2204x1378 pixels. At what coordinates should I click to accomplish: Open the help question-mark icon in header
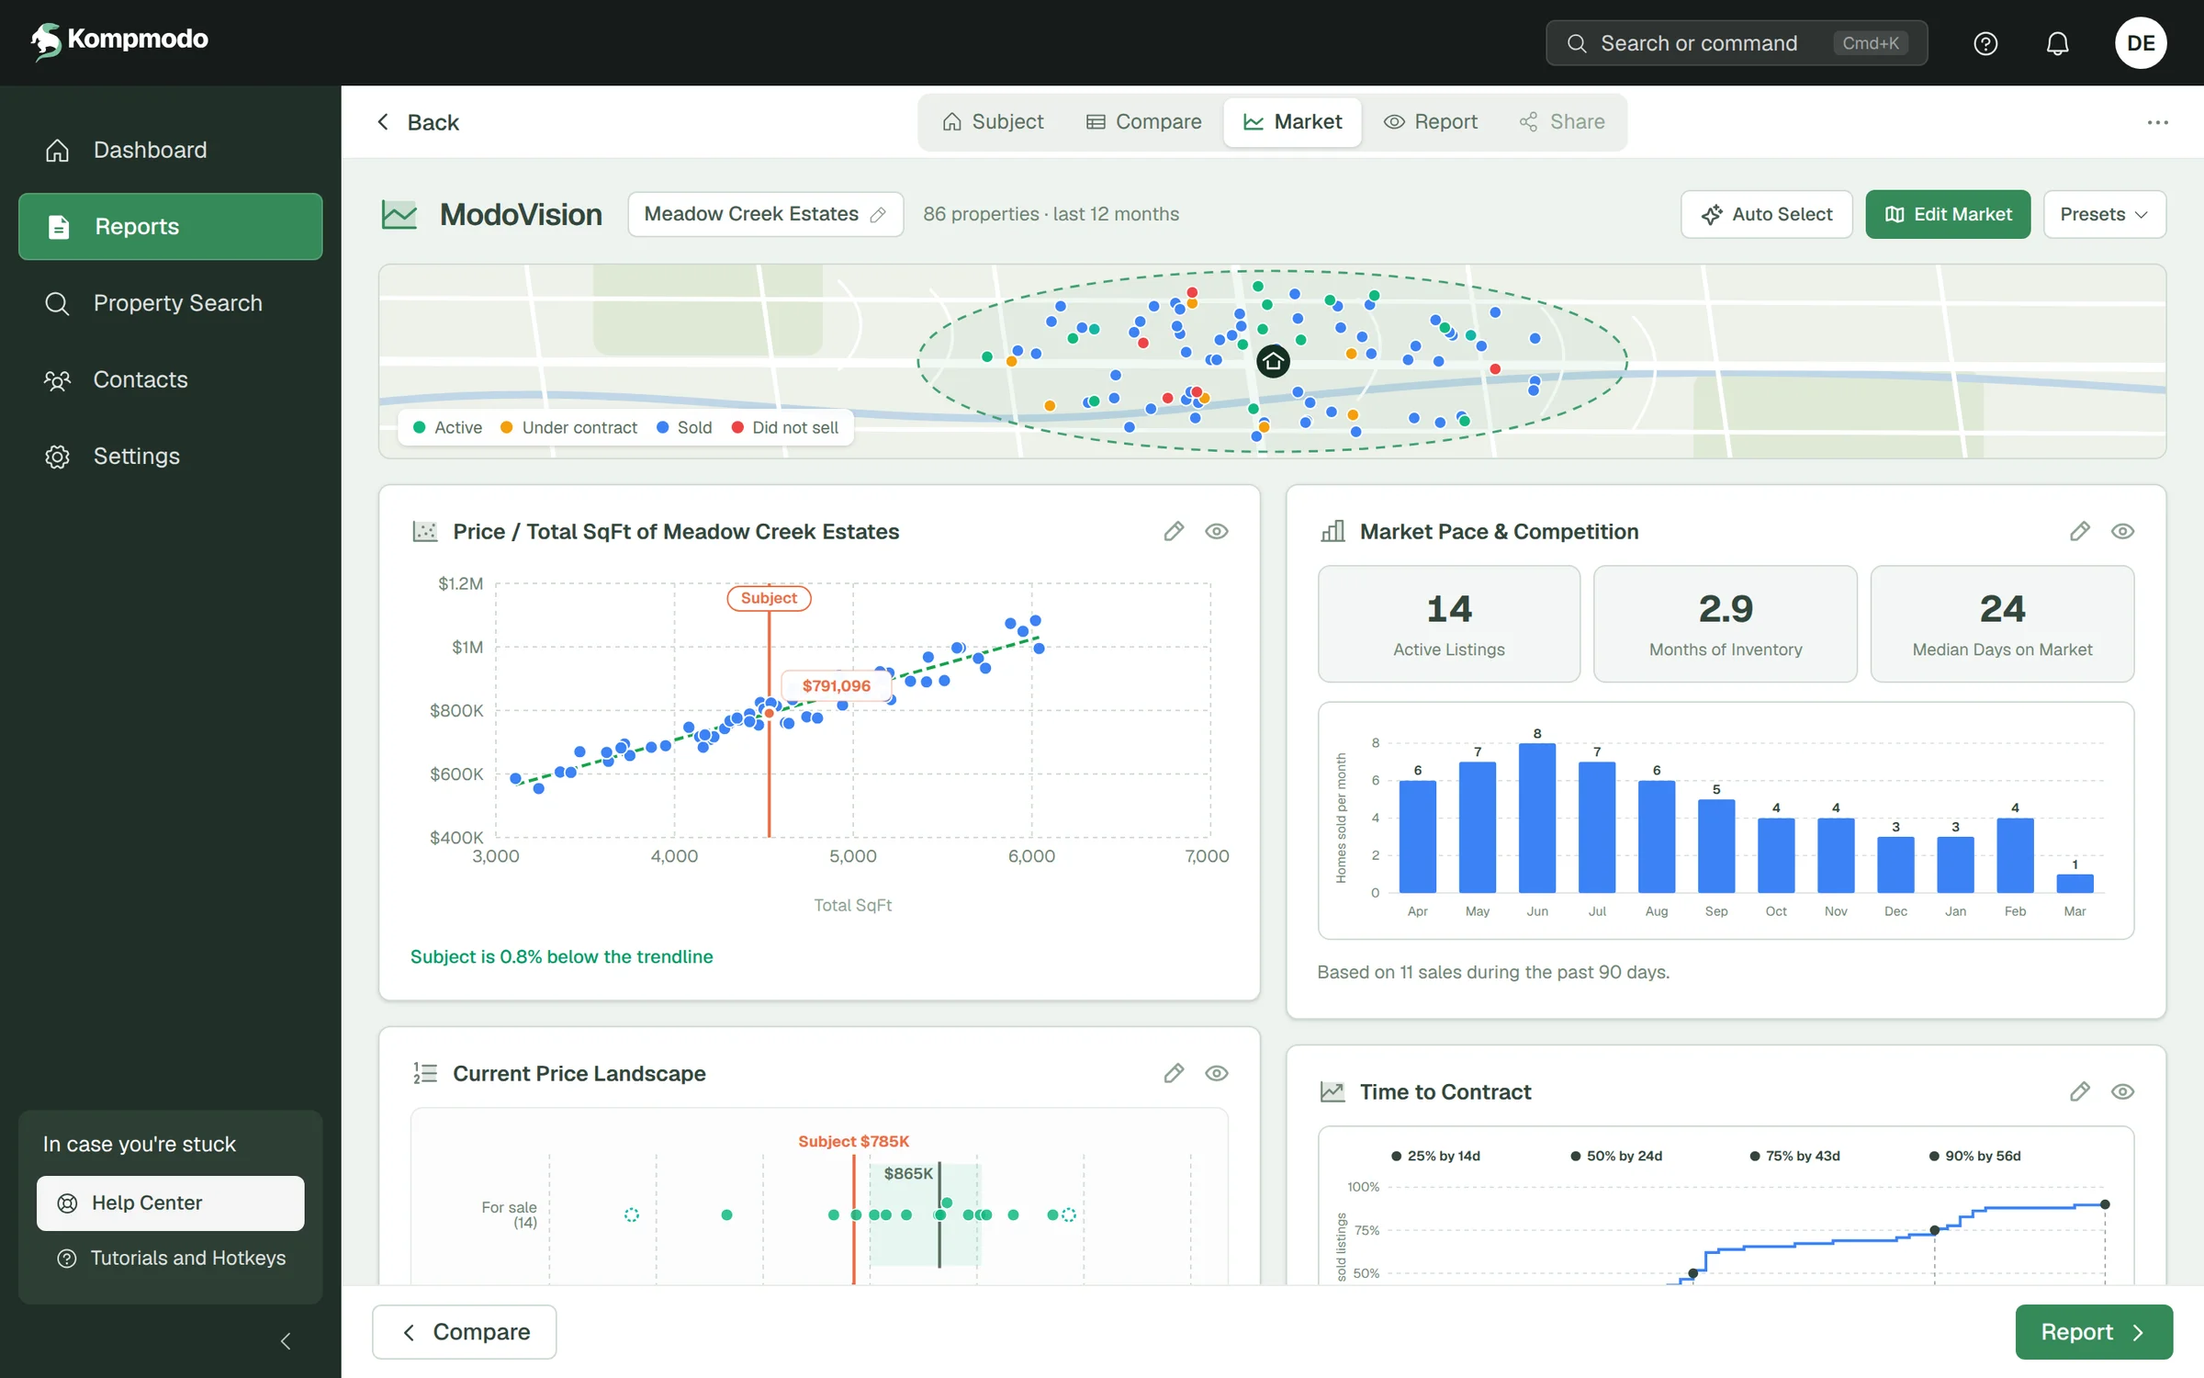click(x=1985, y=43)
